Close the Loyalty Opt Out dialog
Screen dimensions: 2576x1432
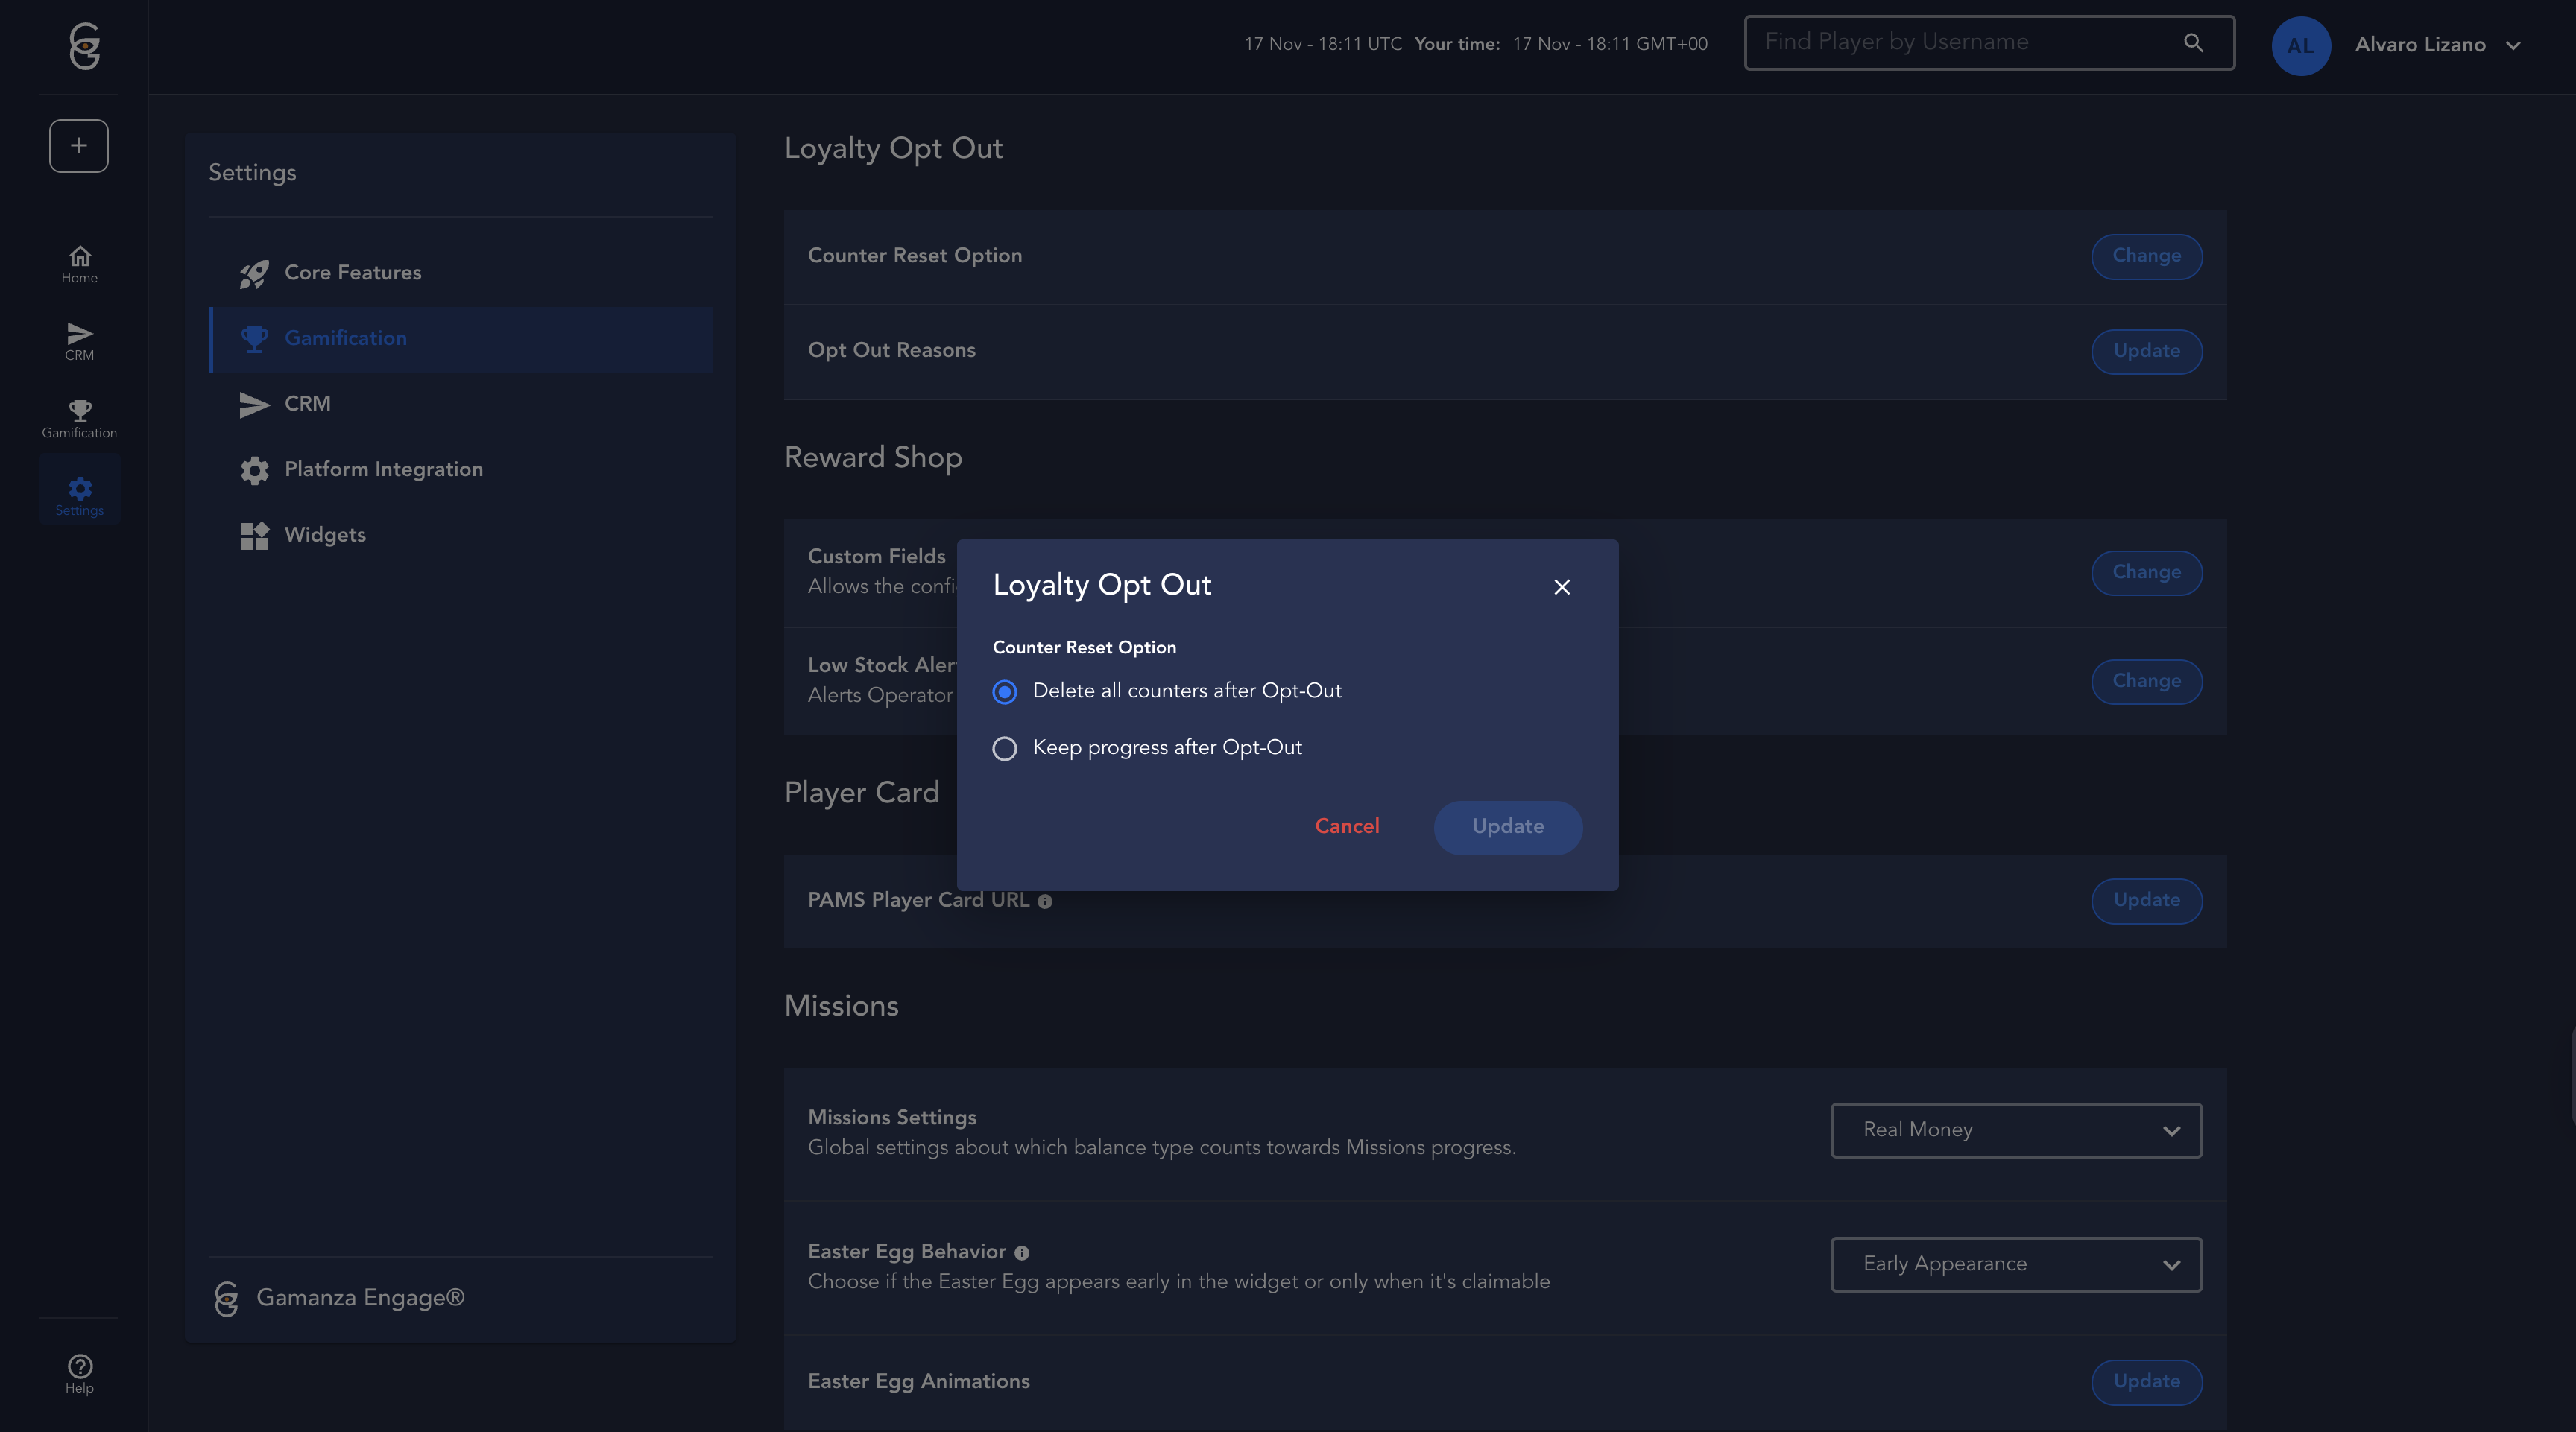tap(1561, 588)
